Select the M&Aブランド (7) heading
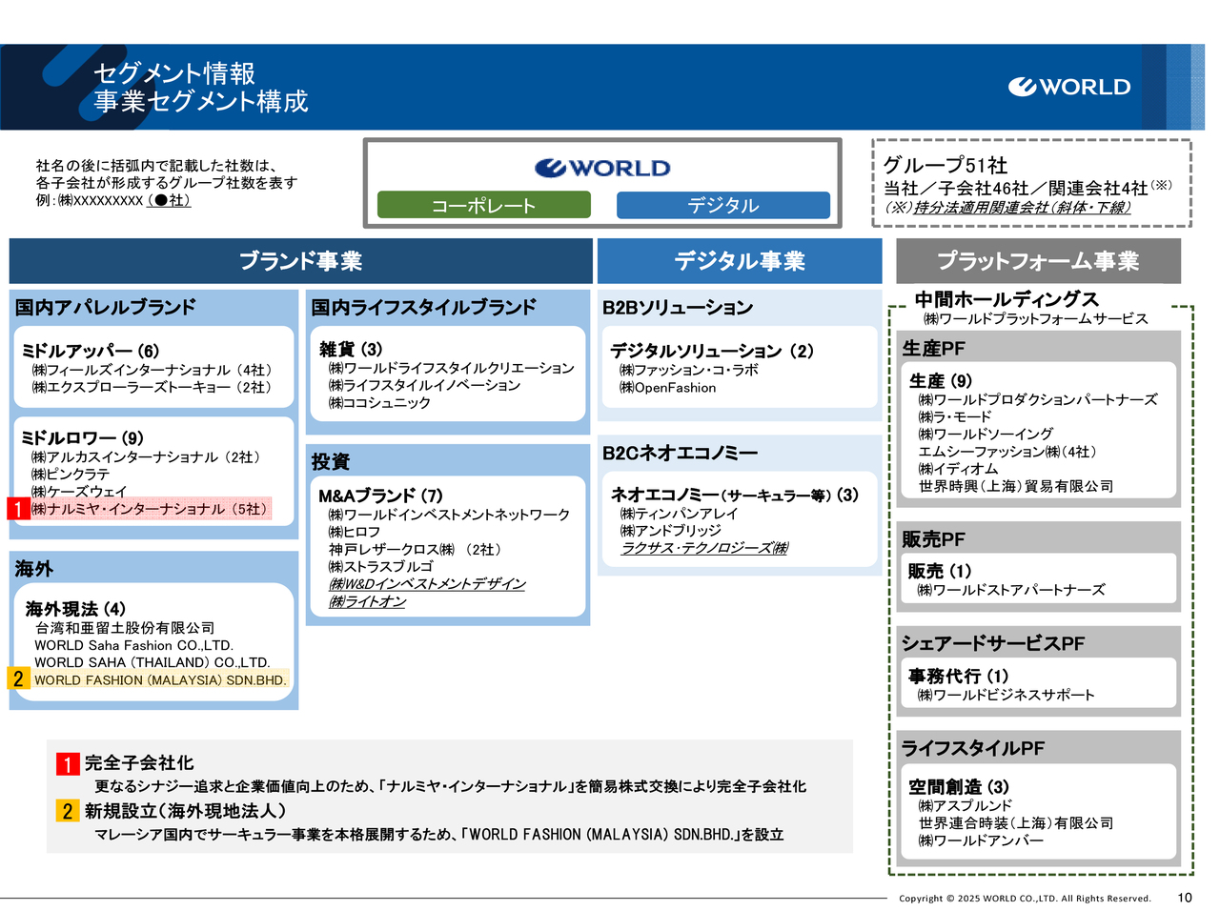1220x911 pixels. pyautogui.click(x=380, y=496)
